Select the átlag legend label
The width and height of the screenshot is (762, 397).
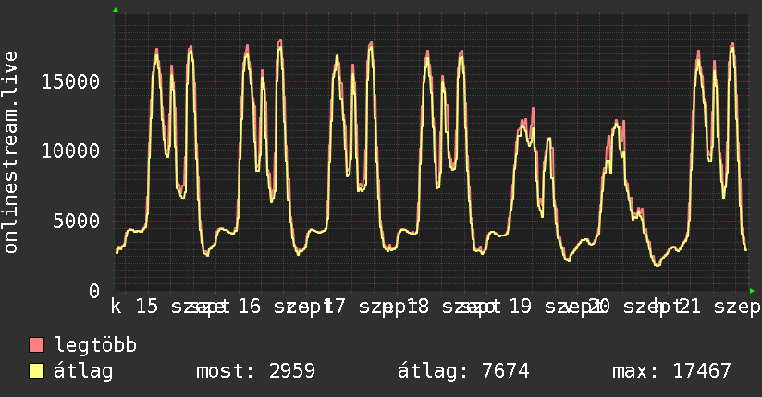(83, 371)
